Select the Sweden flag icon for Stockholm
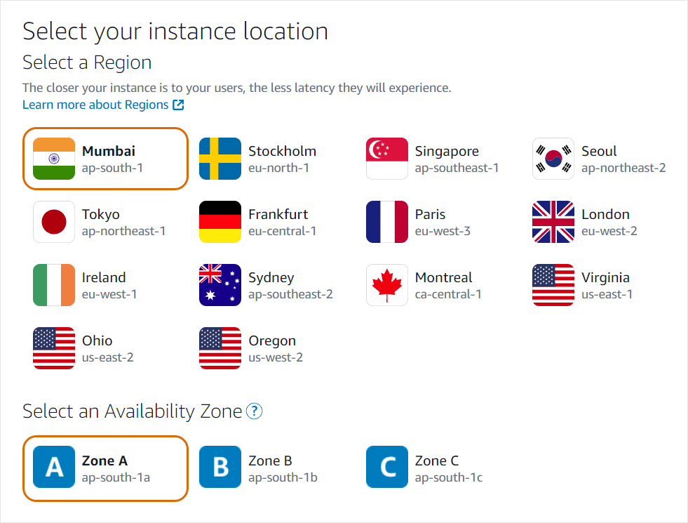The image size is (688, 523). click(220, 159)
